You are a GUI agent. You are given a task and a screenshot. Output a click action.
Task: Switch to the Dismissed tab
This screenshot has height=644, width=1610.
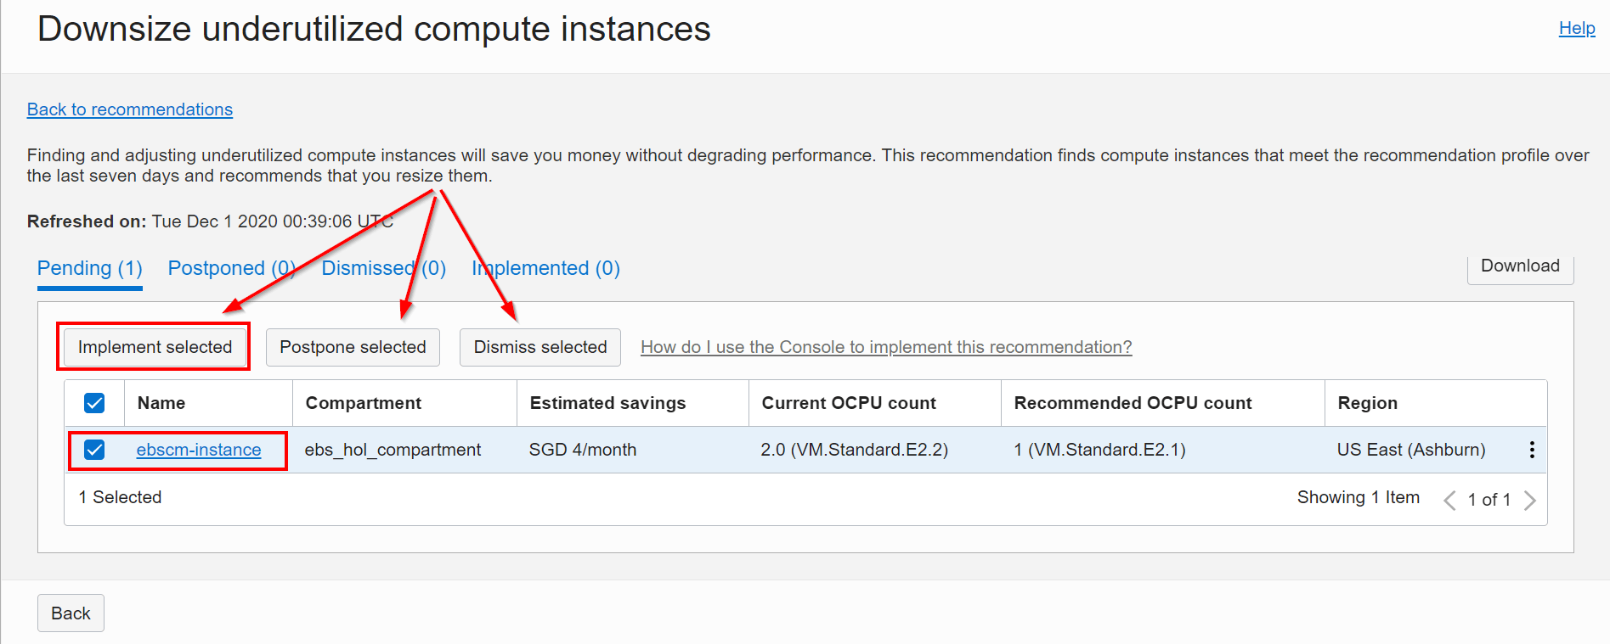point(382,267)
